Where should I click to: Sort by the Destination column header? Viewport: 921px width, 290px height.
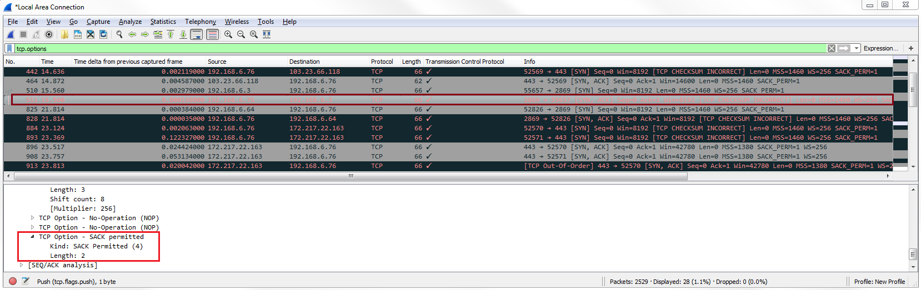(328, 62)
